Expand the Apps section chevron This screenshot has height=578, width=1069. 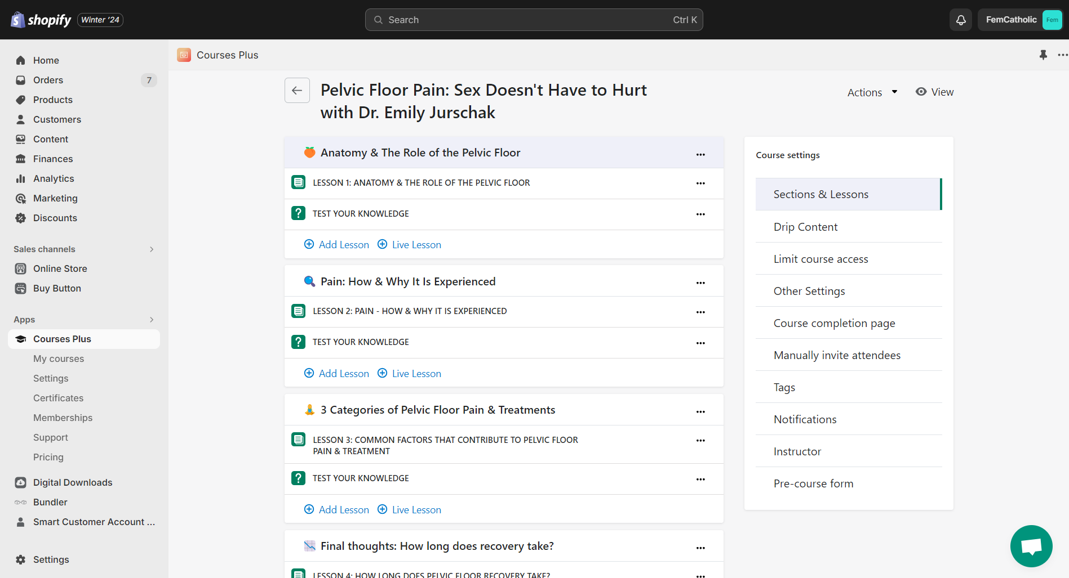click(x=151, y=319)
